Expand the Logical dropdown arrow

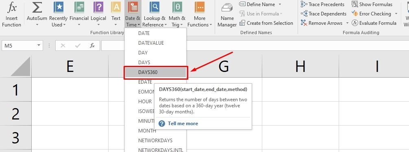click(98, 25)
